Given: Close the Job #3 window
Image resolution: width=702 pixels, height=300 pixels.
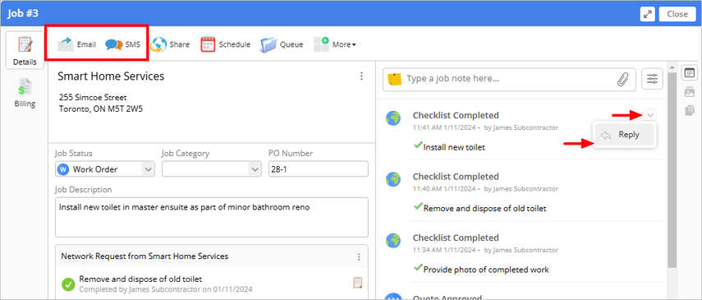Looking at the screenshot, I should point(677,14).
